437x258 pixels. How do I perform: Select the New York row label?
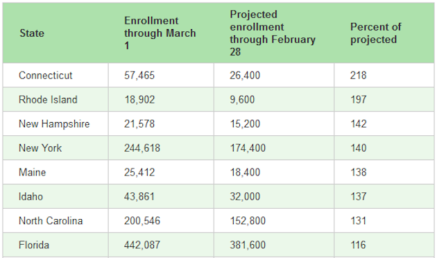40,148
